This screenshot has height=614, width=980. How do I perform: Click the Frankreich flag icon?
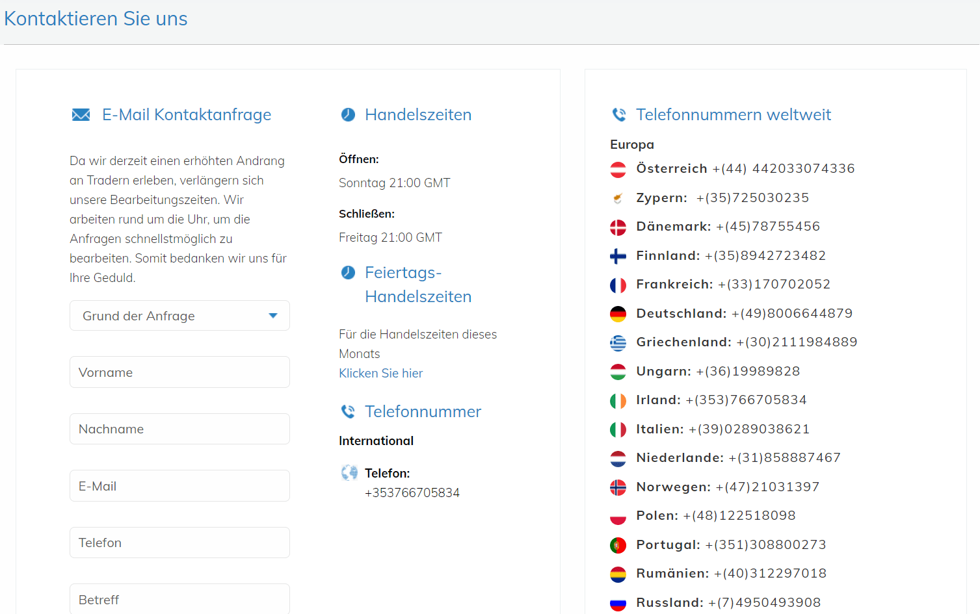(618, 285)
